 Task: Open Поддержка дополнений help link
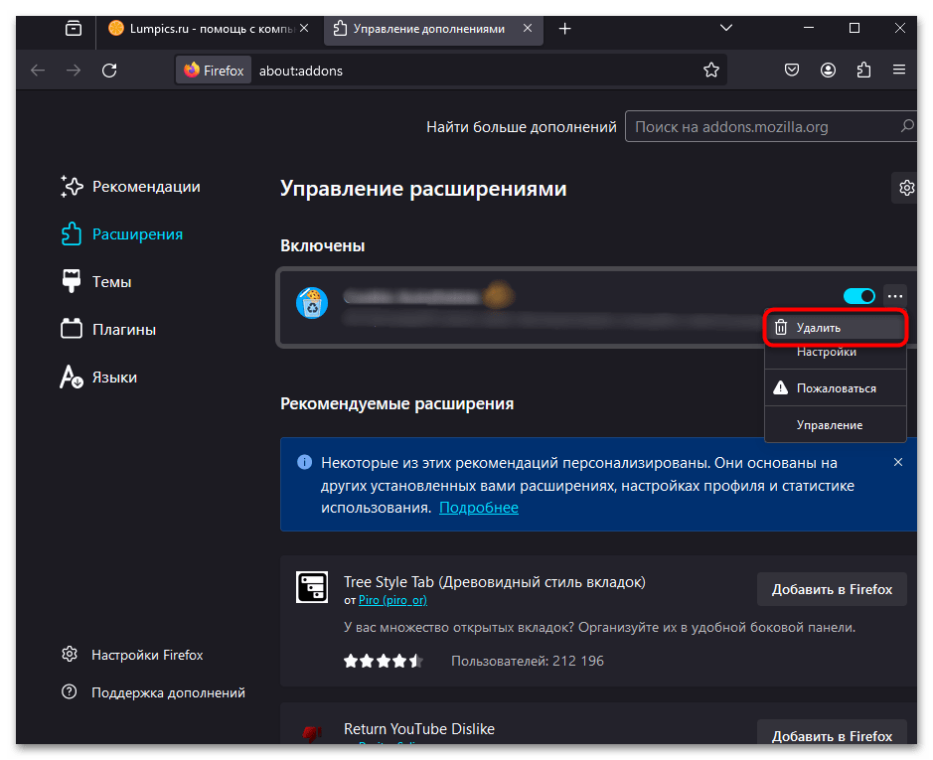pyautogui.click(x=153, y=692)
